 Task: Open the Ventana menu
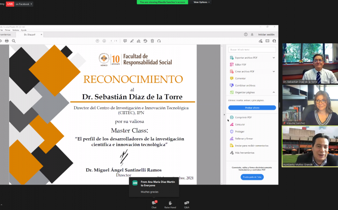point(15,30)
